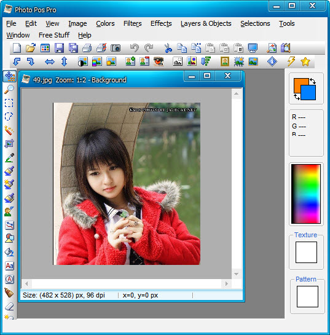This screenshot has width=330, height=335.
Task: Click the image size status text
Action: coord(64,295)
